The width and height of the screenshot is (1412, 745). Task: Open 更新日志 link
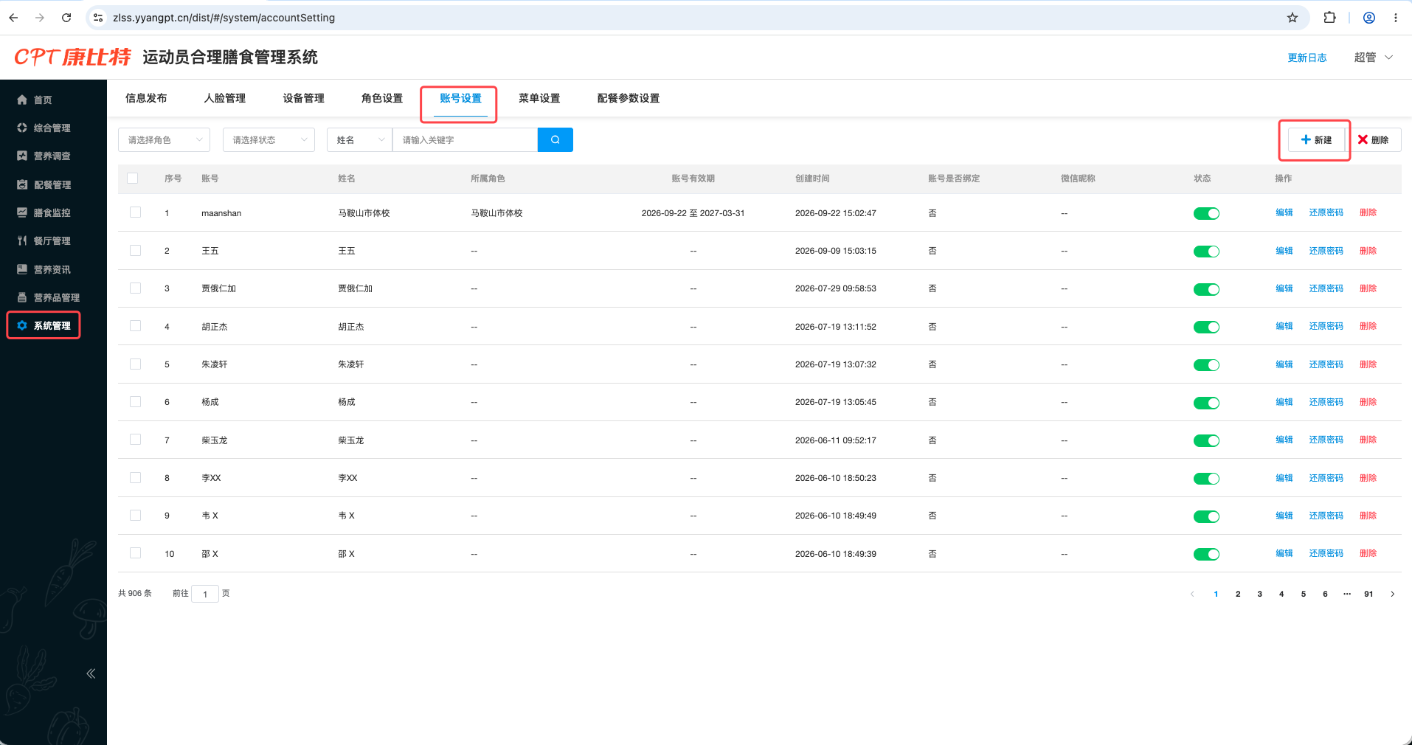(1307, 58)
